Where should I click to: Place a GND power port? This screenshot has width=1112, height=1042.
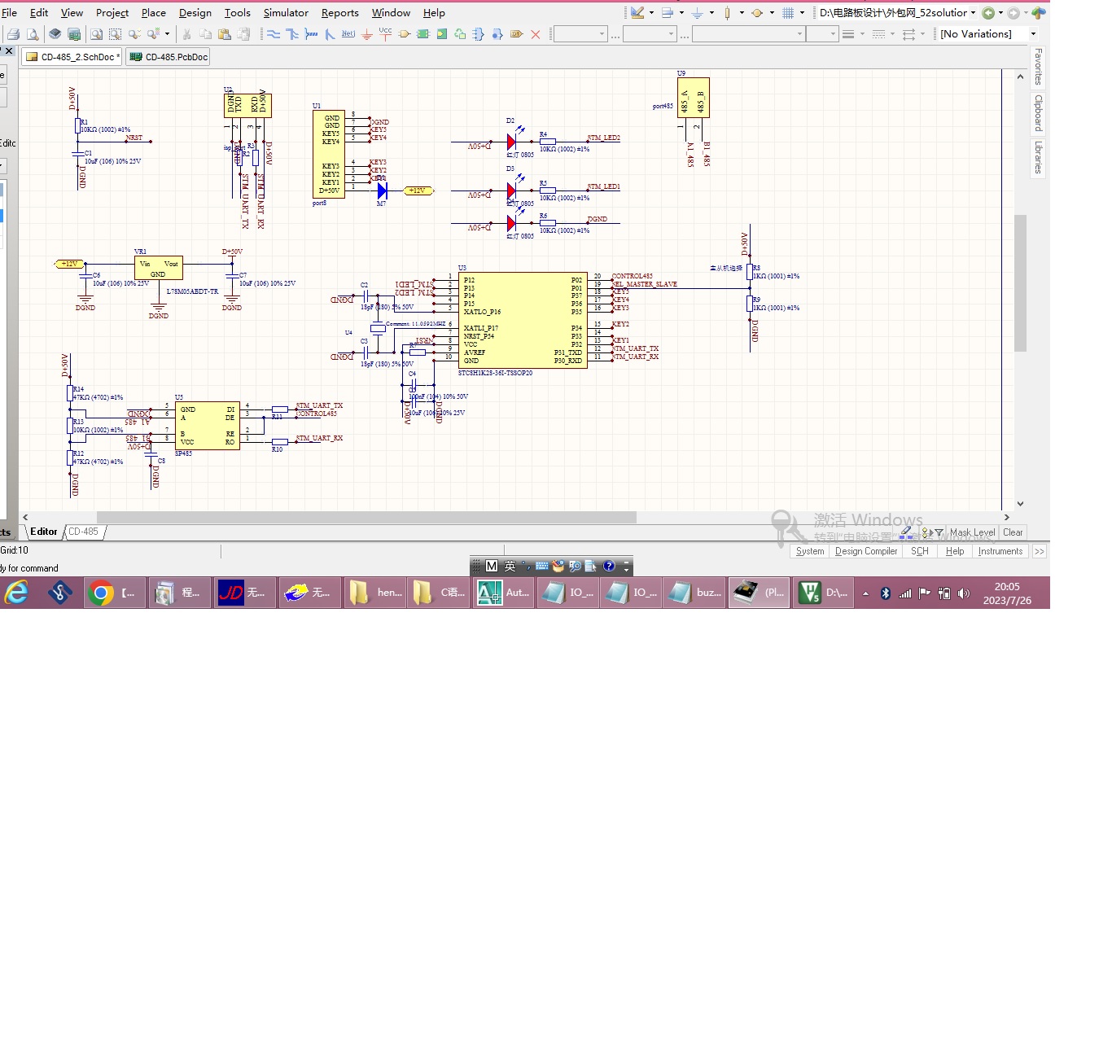point(366,34)
